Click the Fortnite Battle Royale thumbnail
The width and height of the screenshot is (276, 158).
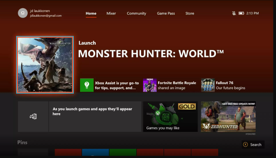tap(150, 85)
